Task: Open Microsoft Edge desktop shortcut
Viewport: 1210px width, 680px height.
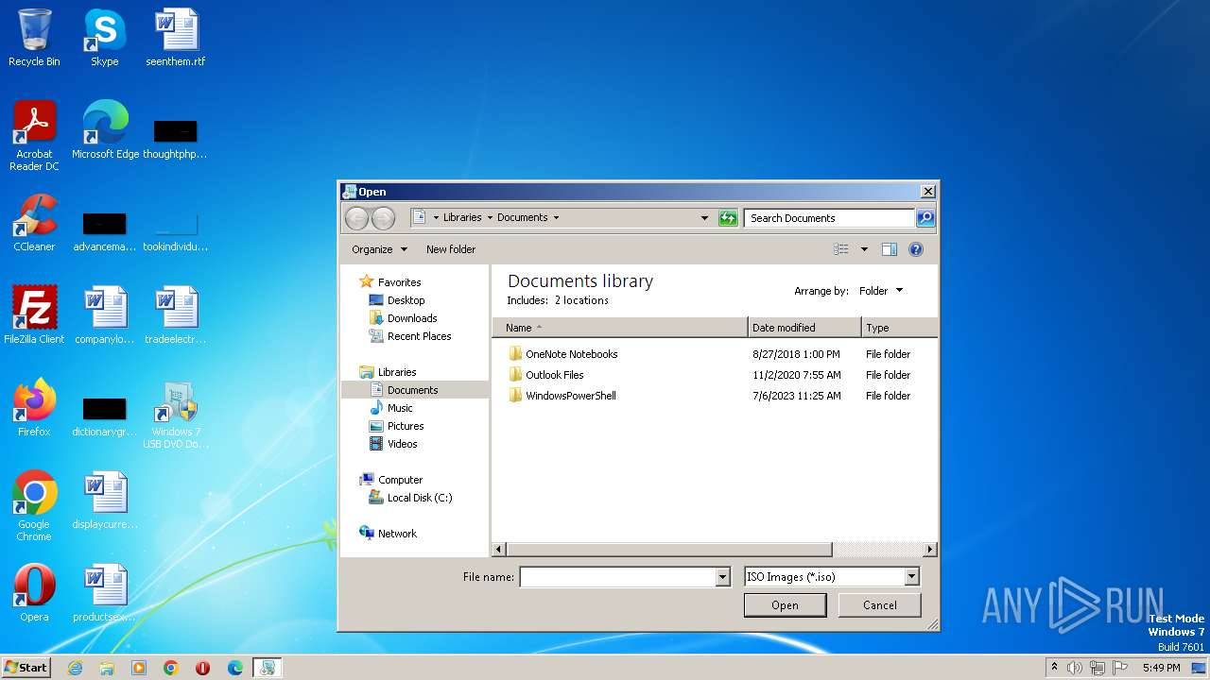Action: coord(105,130)
